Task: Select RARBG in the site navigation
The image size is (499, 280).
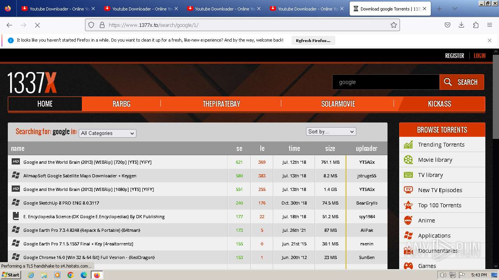Action: 122,104
